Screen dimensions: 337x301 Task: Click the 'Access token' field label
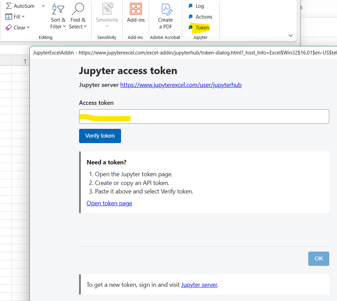96,103
